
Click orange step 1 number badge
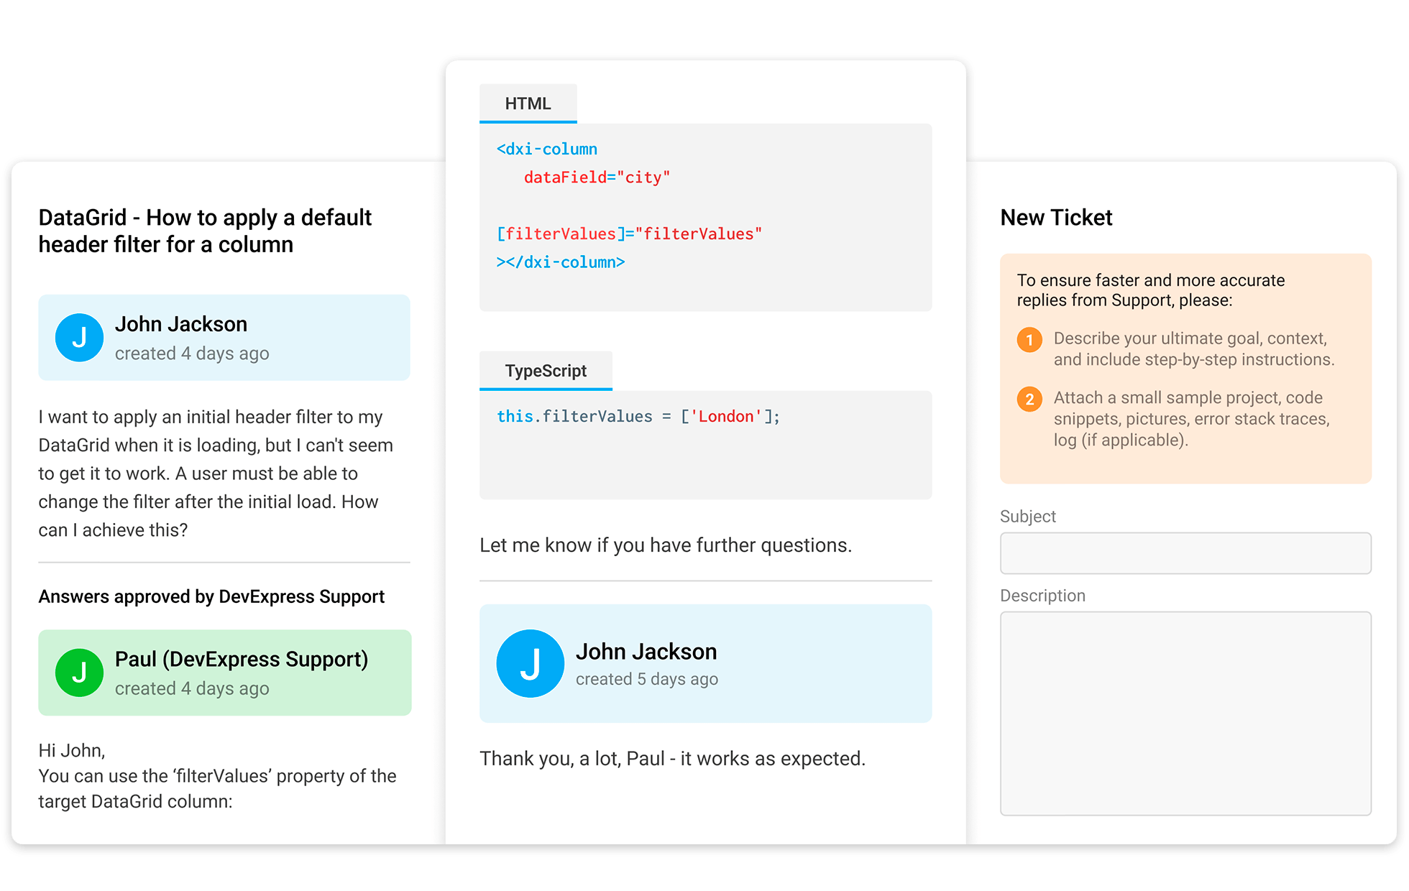[x=1029, y=339]
